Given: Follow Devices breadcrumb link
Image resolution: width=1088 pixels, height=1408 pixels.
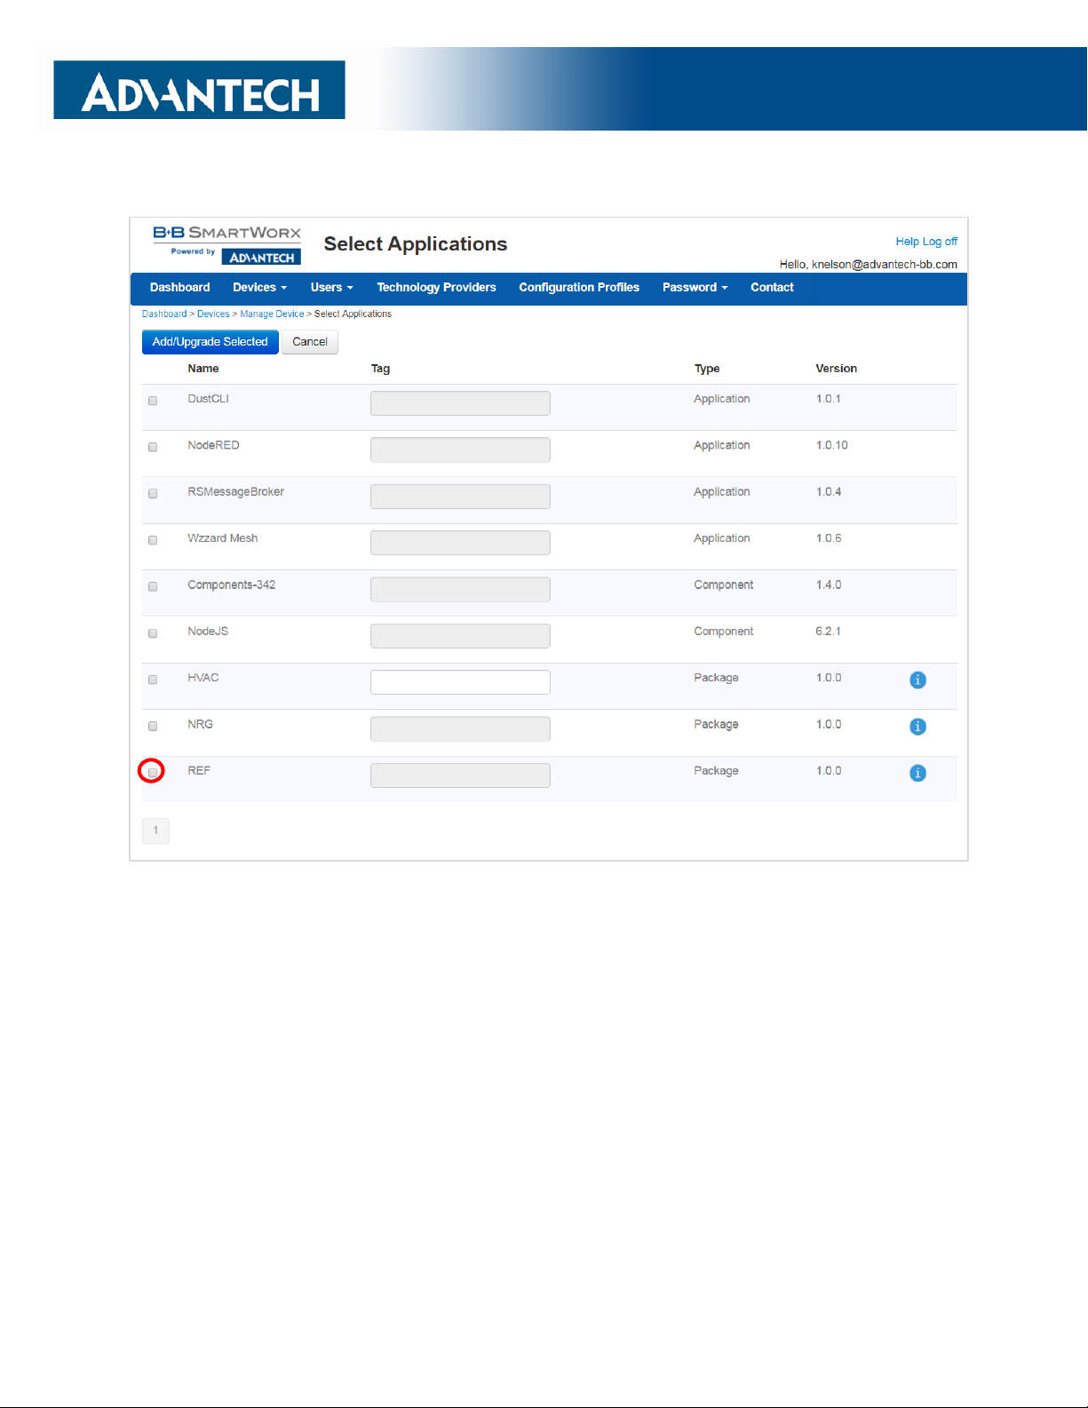Looking at the screenshot, I should pos(213,314).
